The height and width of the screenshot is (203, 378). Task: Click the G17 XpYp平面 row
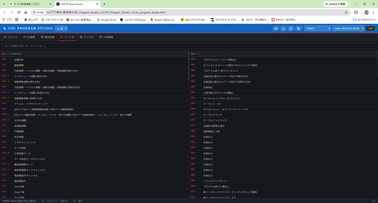[94, 187]
